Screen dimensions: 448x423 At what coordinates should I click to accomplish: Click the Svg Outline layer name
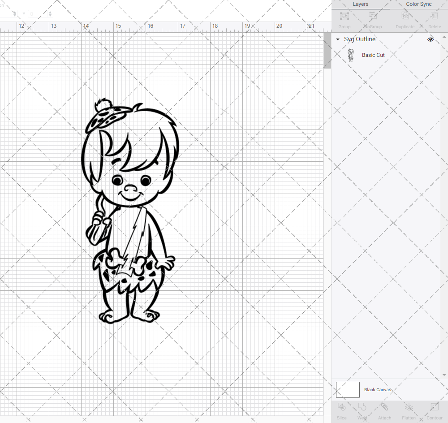tap(360, 39)
